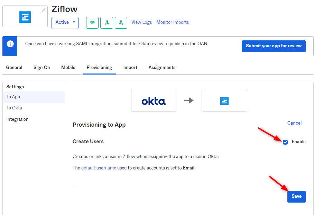
Task: Toggle the Create Users Enable checkbox
Action: pos(285,142)
